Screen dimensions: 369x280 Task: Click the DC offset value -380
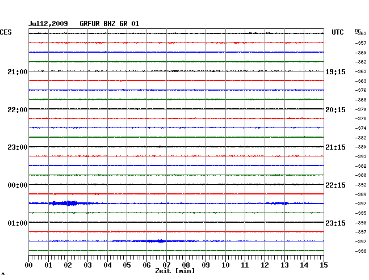click(360, 147)
